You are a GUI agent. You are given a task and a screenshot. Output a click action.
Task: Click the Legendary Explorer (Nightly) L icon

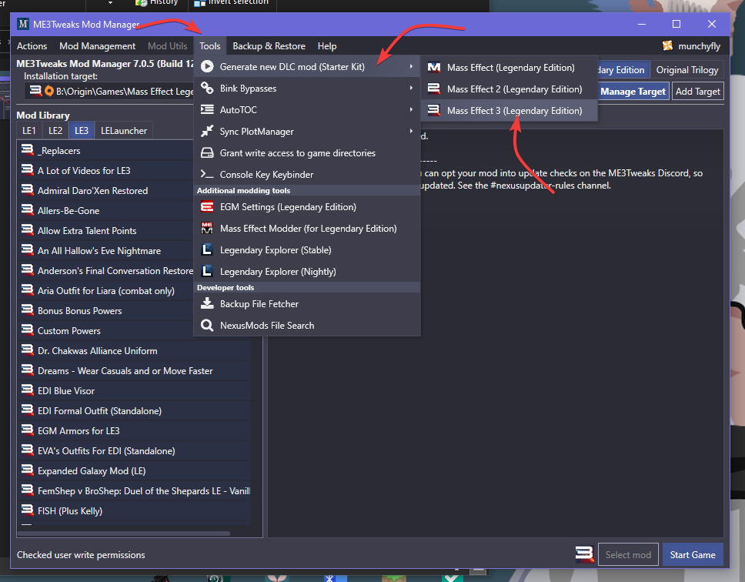(207, 271)
